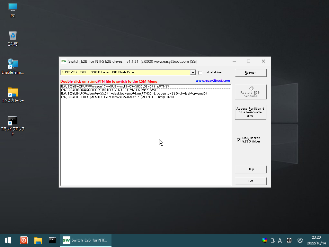Click the SW icon in the title bar
This screenshot has width=329, height=247.
tap(64, 61)
